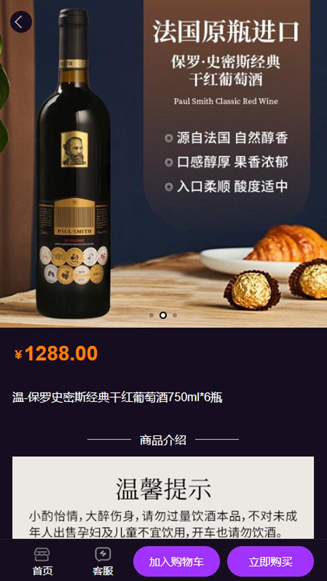Click the ¥1288.00 price text
Image resolution: width=327 pixels, height=581 pixels.
point(56,354)
